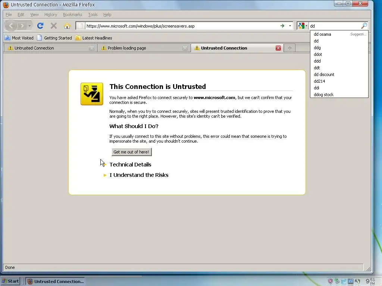
Task: Click Untrusted Connection taskbar button
Action: (x=55, y=282)
